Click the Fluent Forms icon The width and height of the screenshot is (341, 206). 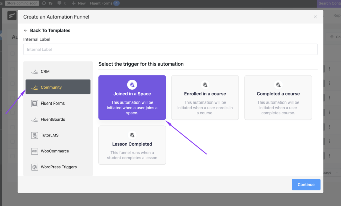[x=34, y=103]
